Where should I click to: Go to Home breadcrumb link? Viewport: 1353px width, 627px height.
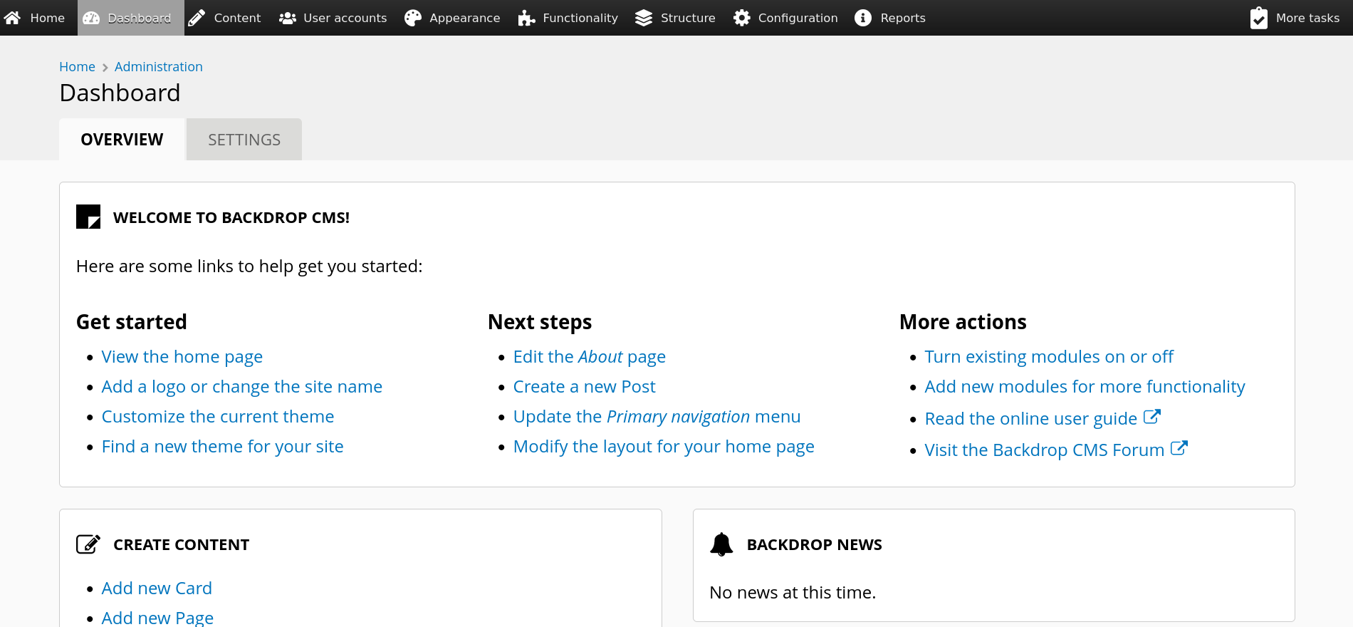tap(77, 66)
